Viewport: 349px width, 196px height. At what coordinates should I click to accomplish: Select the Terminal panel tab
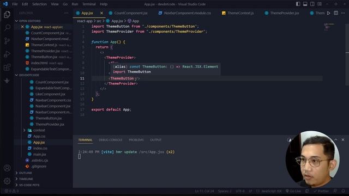pos(85,140)
